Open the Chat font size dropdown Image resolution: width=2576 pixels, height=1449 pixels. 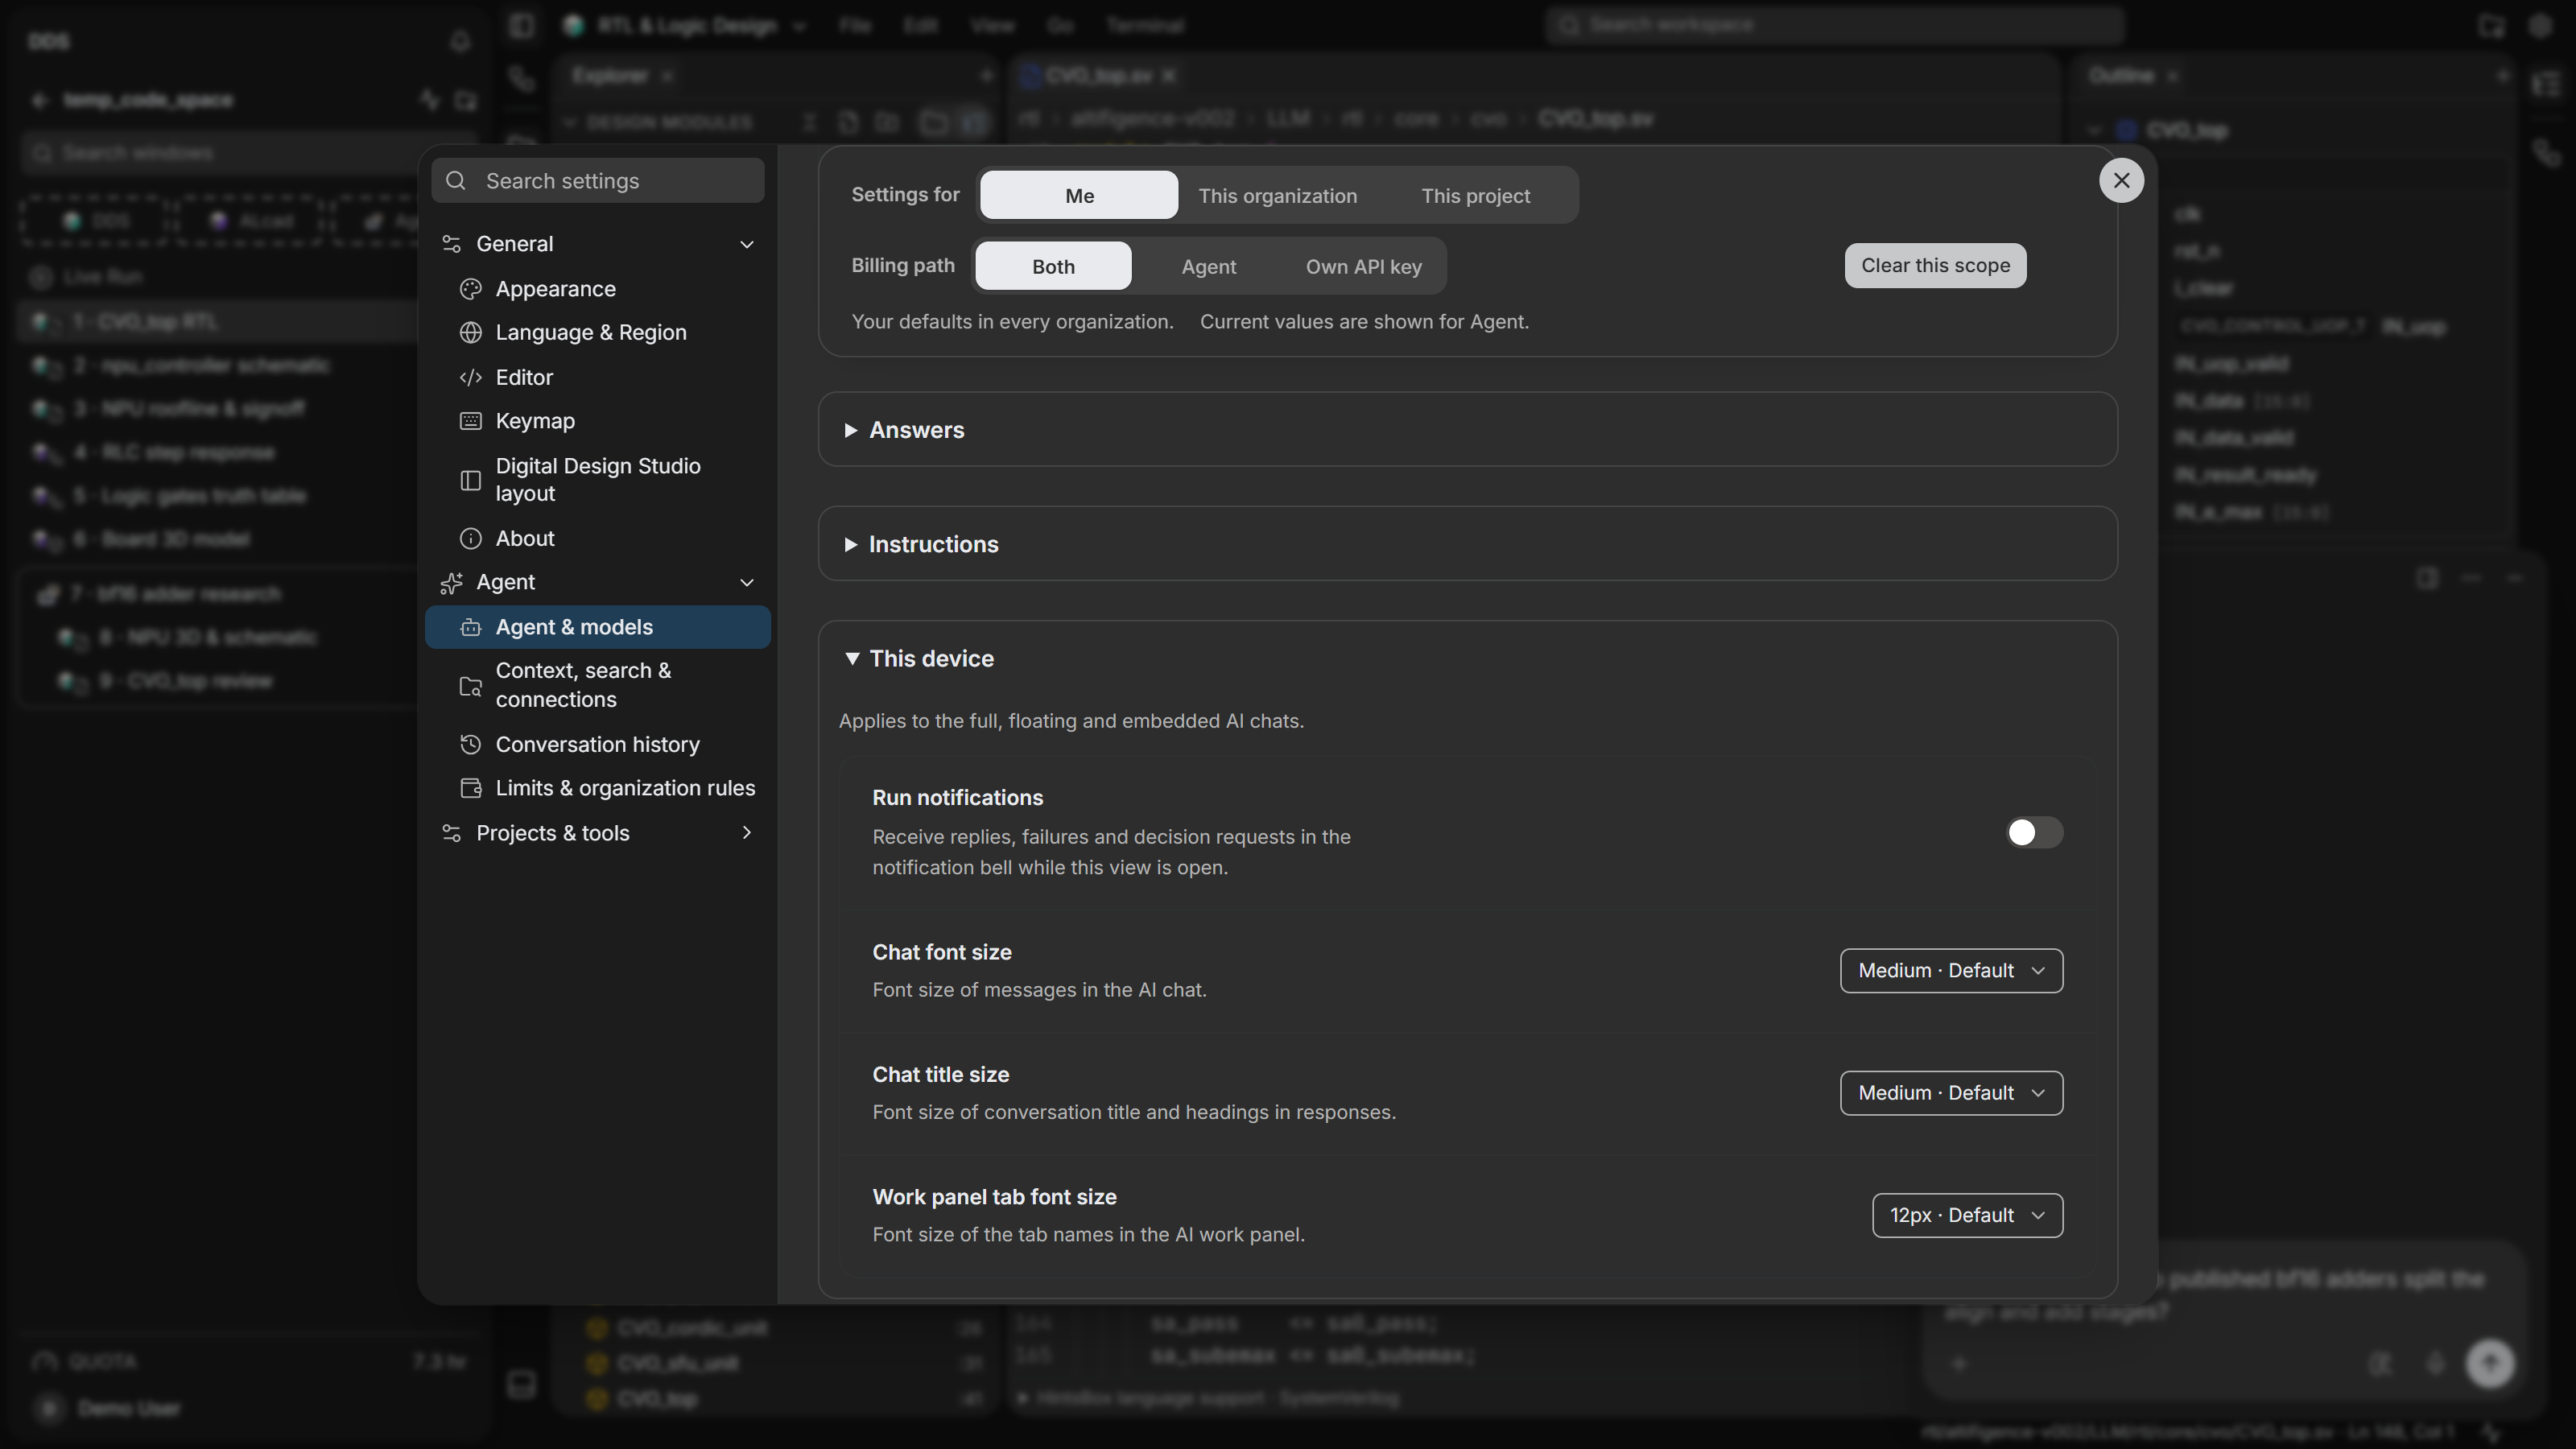click(x=1951, y=970)
